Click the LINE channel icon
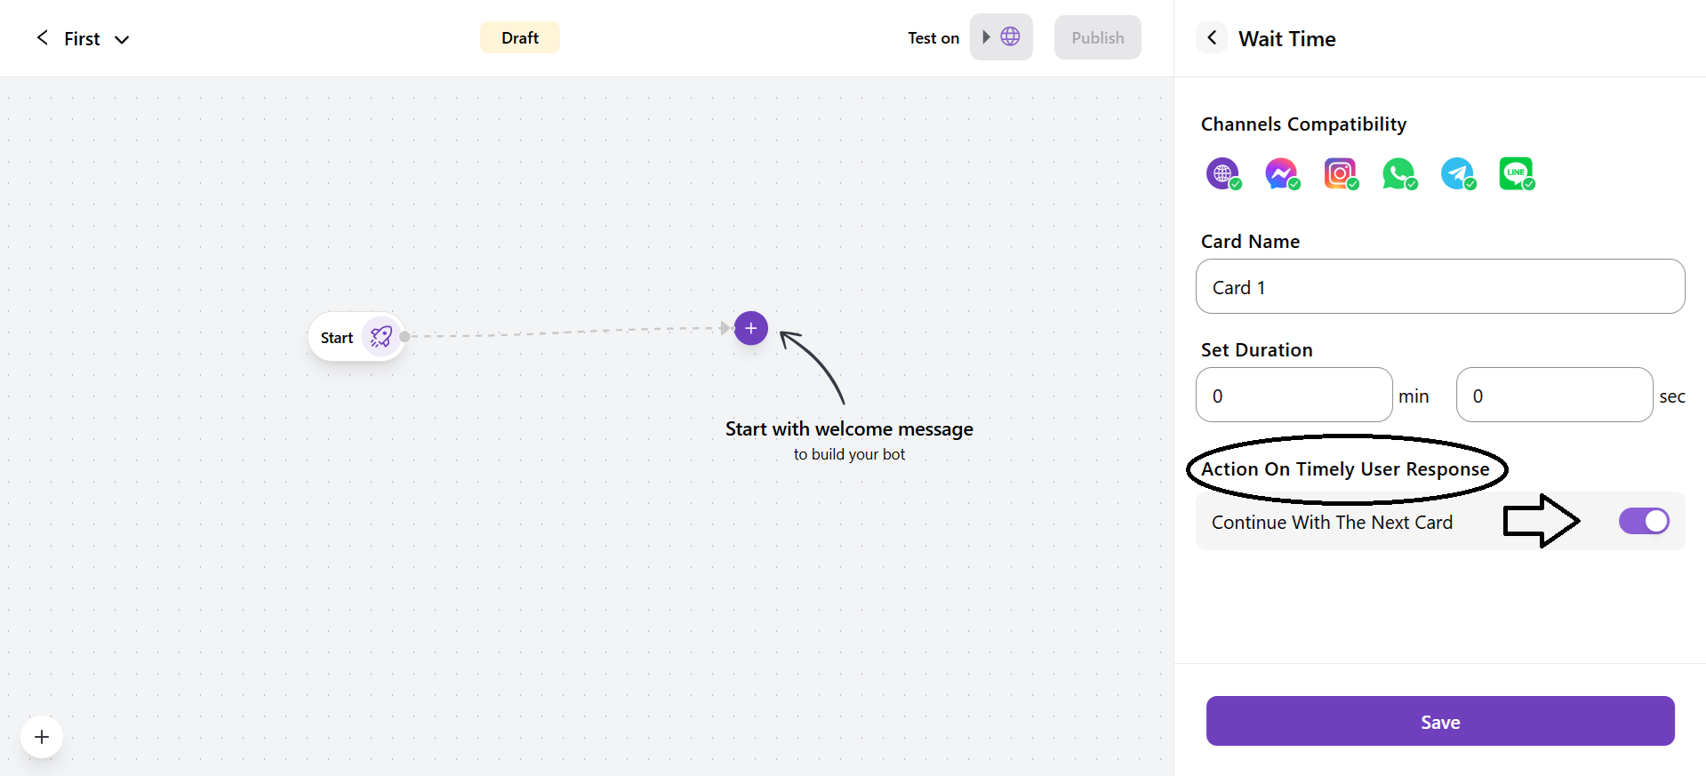1706x776 pixels. (1516, 173)
